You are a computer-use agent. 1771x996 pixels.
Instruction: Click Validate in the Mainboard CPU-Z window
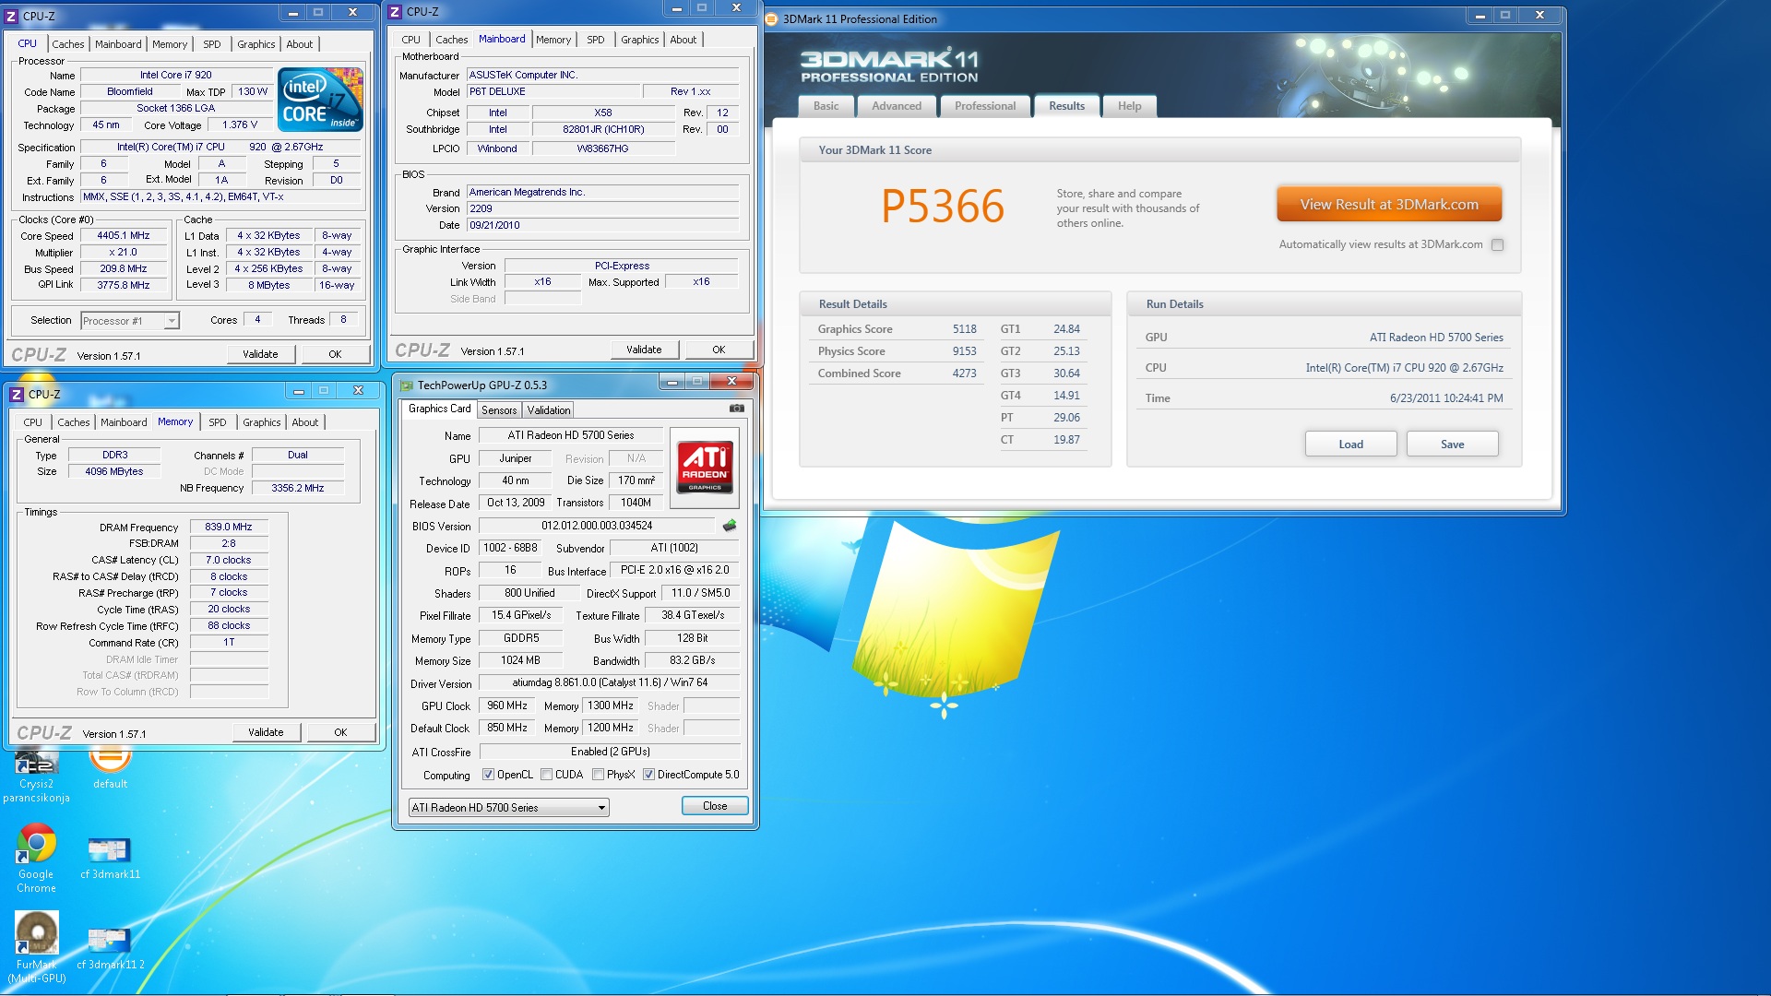(644, 350)
